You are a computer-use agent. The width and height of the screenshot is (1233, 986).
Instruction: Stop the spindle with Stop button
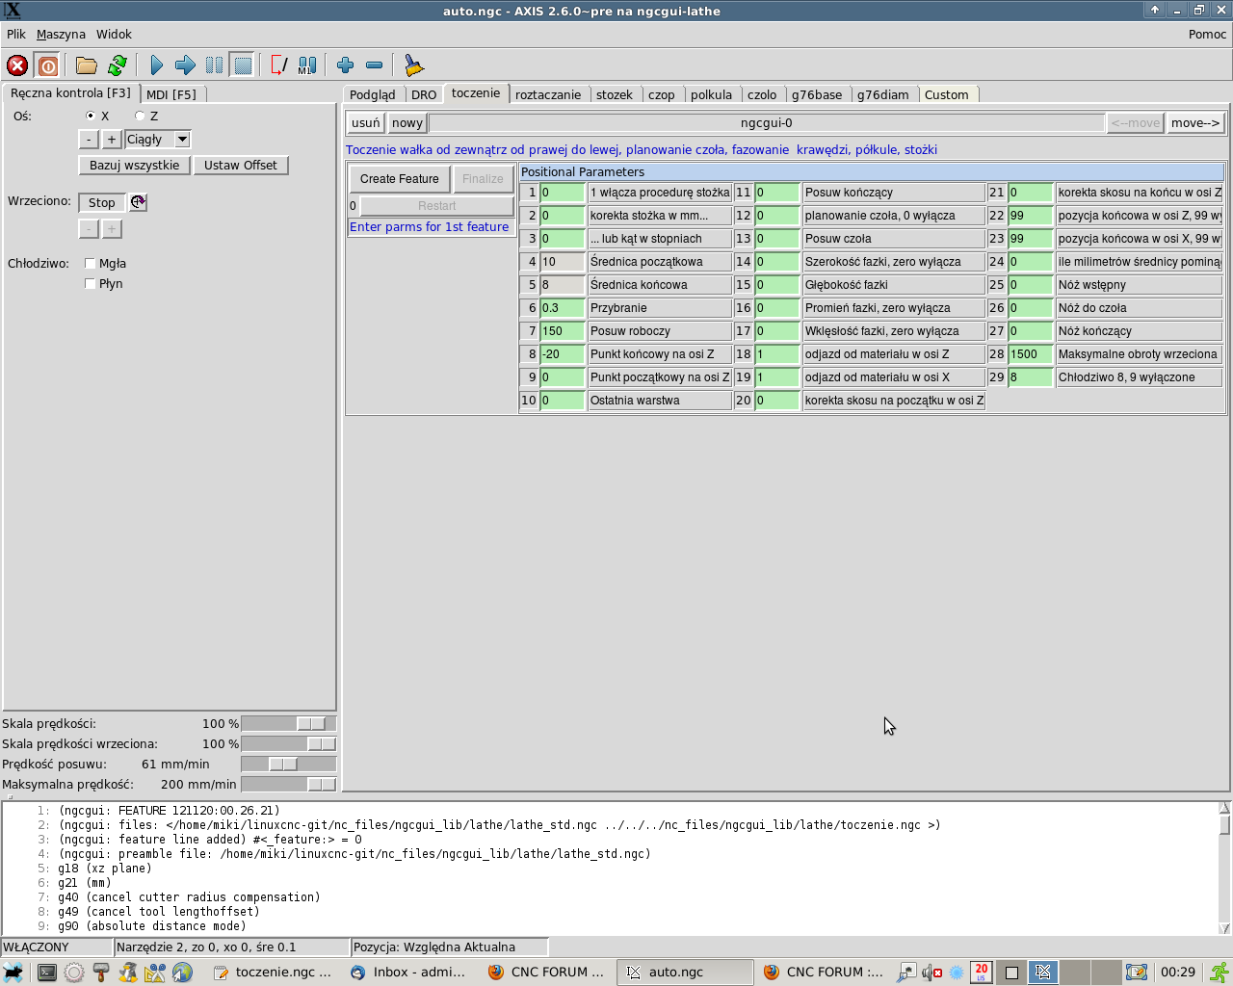click(x=102, y=202)
